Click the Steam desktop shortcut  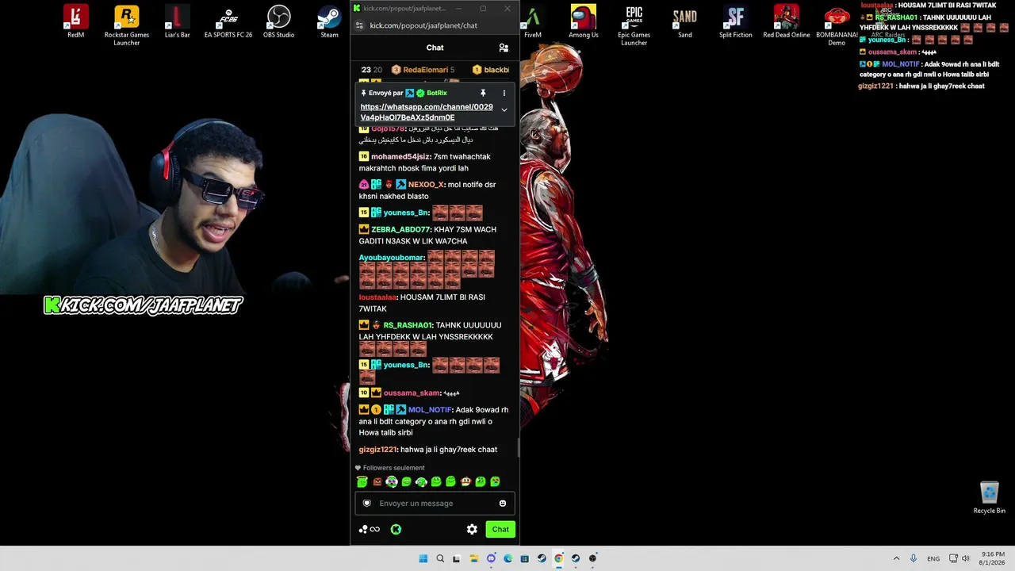click(x=329, y=21)
